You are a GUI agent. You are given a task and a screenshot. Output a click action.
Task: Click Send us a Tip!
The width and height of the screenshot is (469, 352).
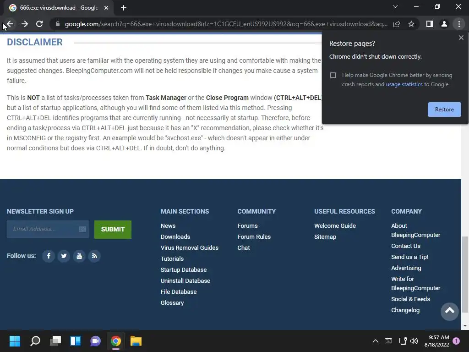pyautogui.click(x=409, y=257)
